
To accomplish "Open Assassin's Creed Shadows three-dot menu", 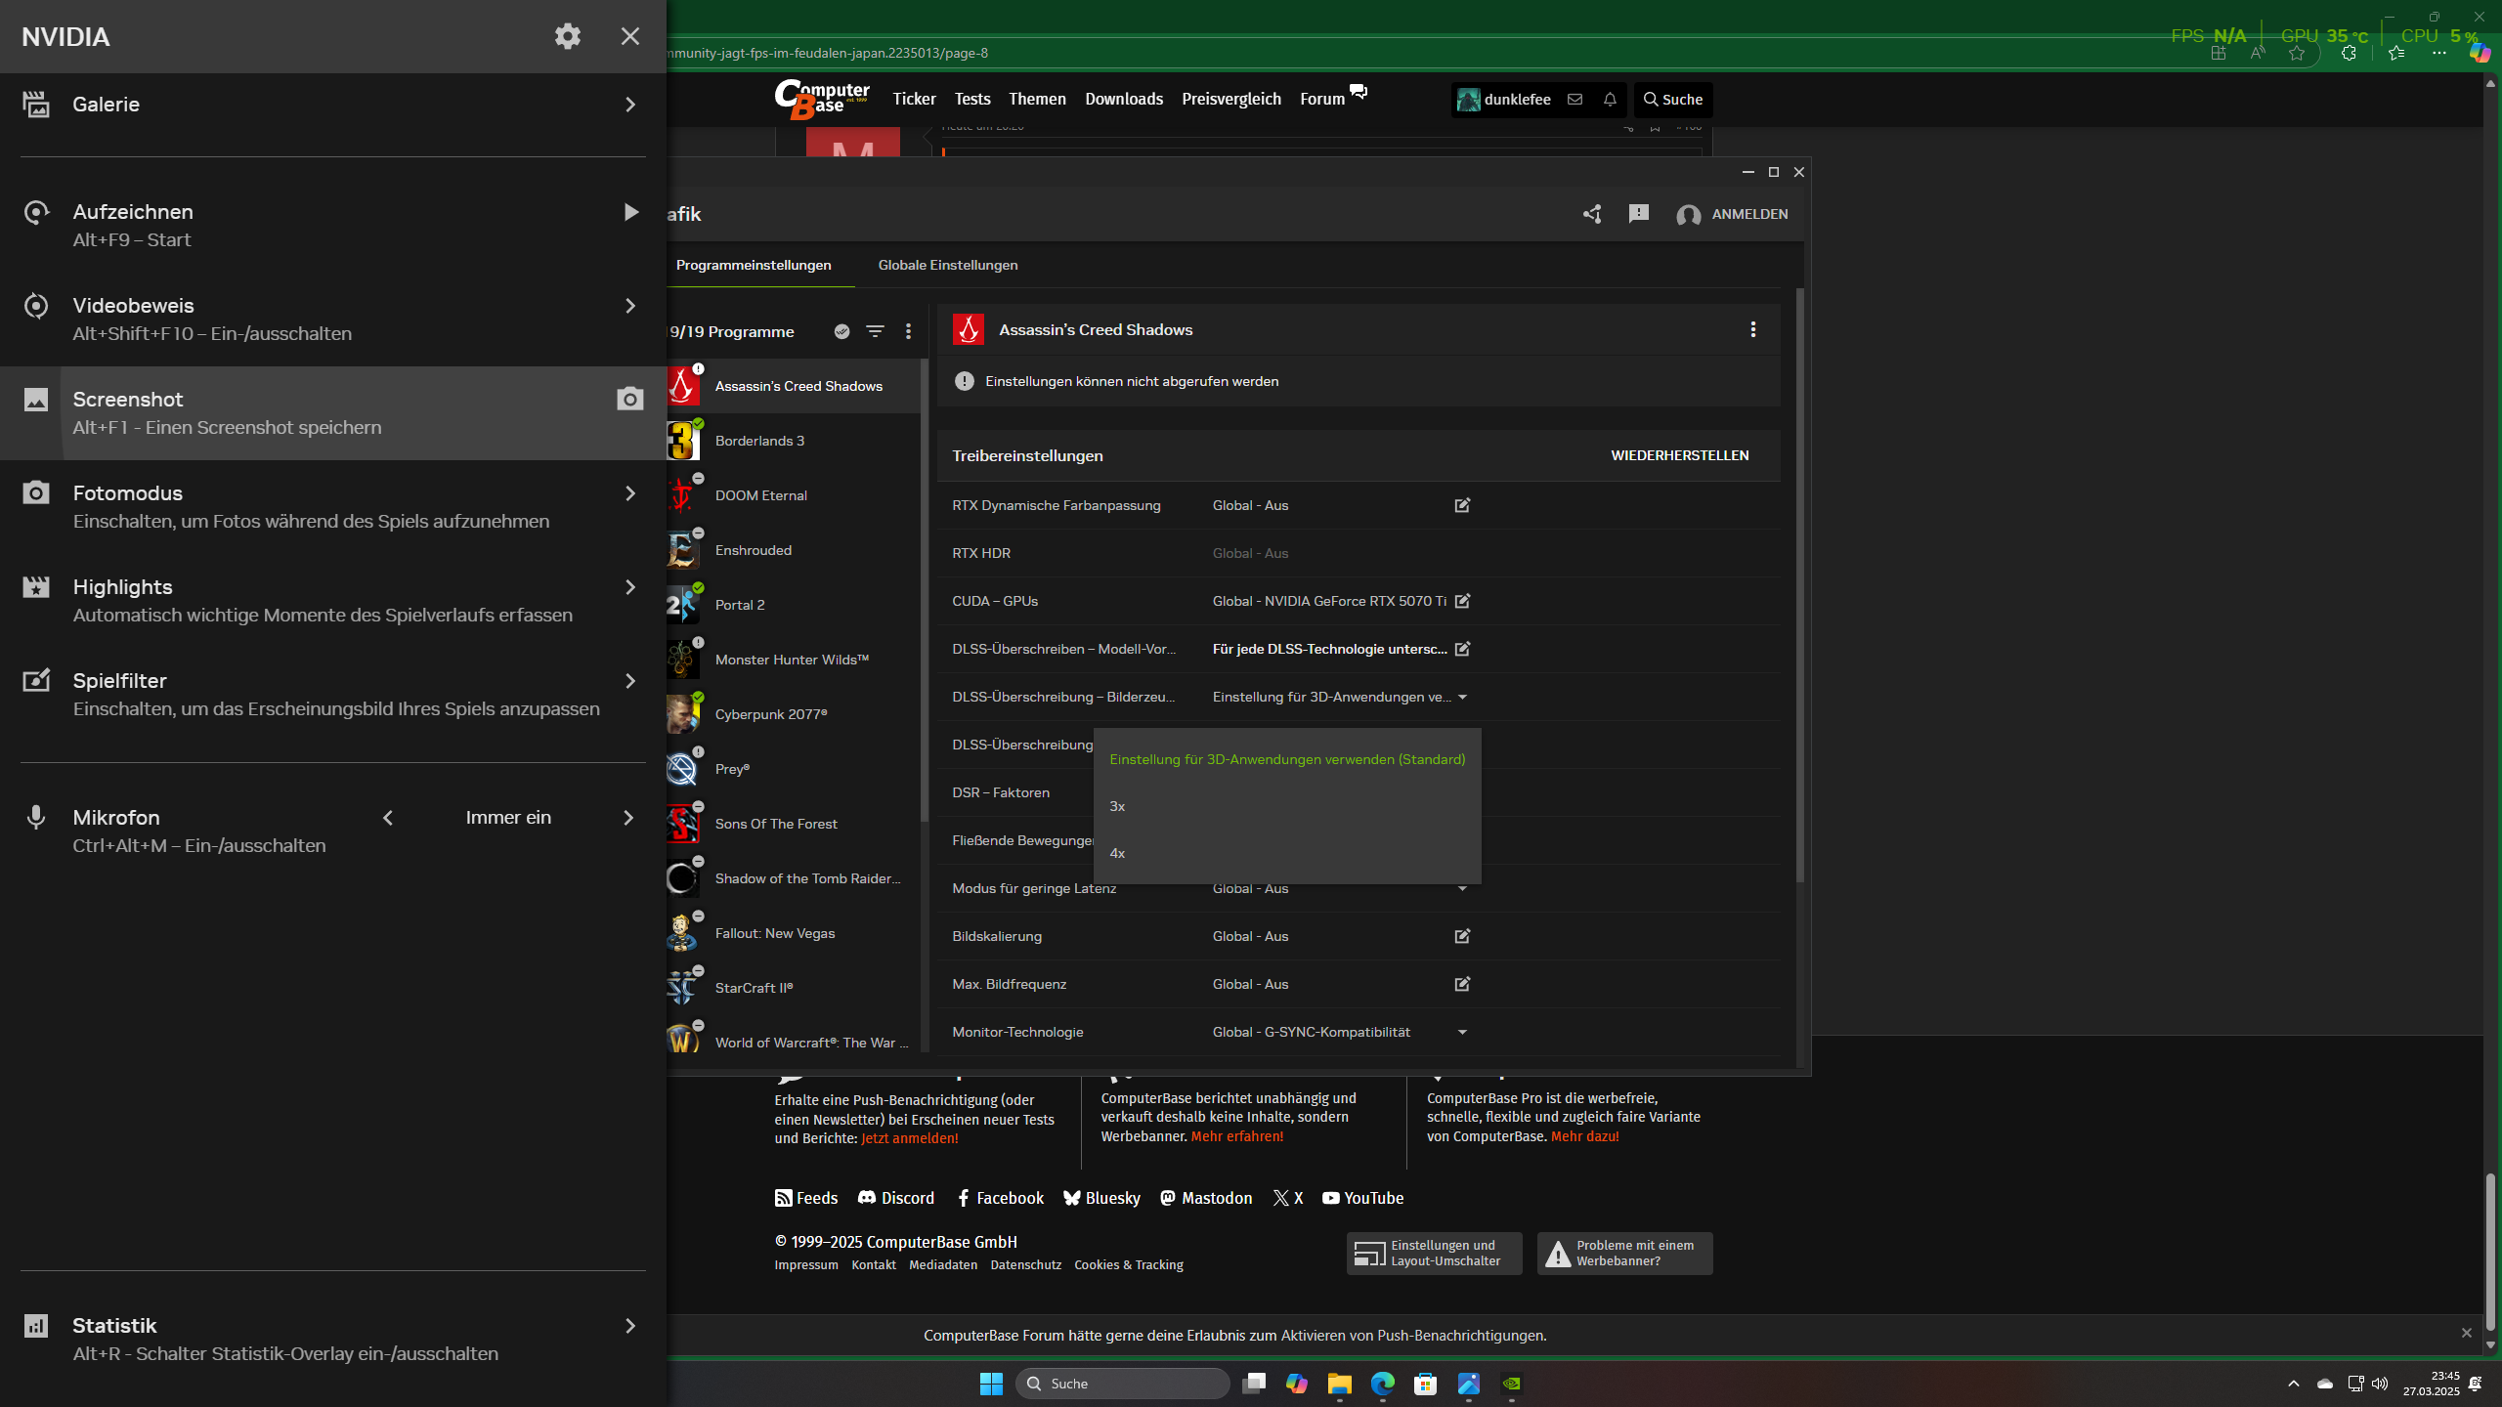I will pyautogui.click(x=1752, y=329).
